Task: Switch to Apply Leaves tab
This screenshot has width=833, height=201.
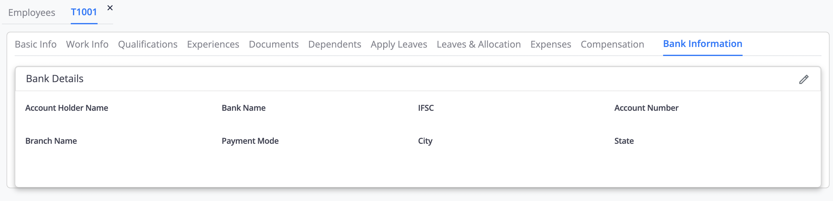Action: [x=399, y=44]
